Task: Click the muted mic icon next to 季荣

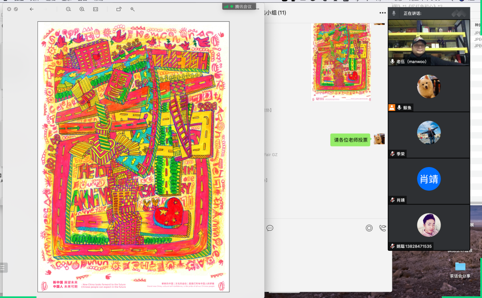Action: [x=392, y=154]
